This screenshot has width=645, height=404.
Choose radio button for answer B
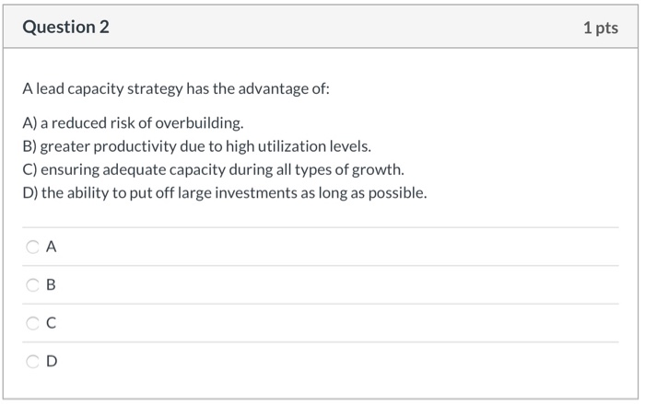point(32,284)
